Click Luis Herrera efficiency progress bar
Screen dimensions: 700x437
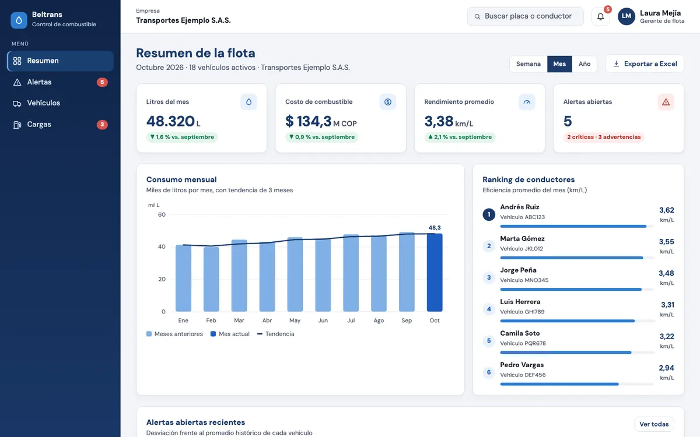point(576,321)
